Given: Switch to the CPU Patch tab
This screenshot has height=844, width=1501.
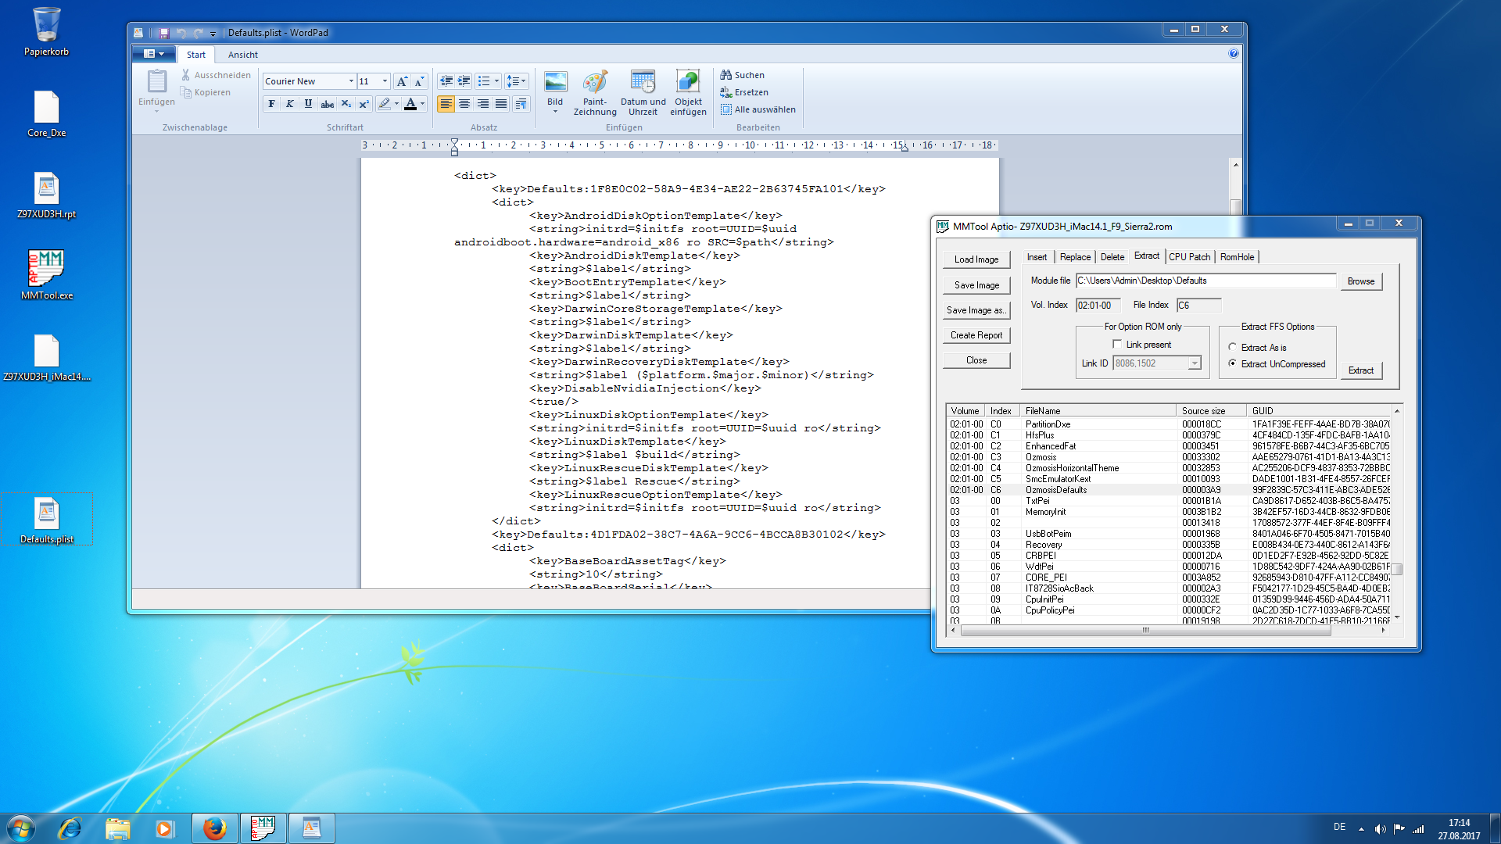Looking at the screenshot, I should tap(1189, 257).
